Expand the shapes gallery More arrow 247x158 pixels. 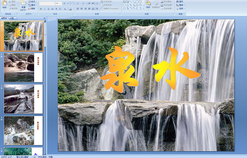coord(143,8)
